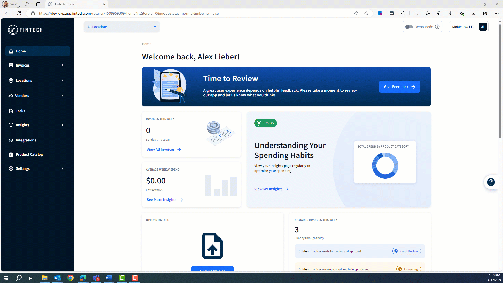Click the Needs Review status badge

tap(407, 251)
